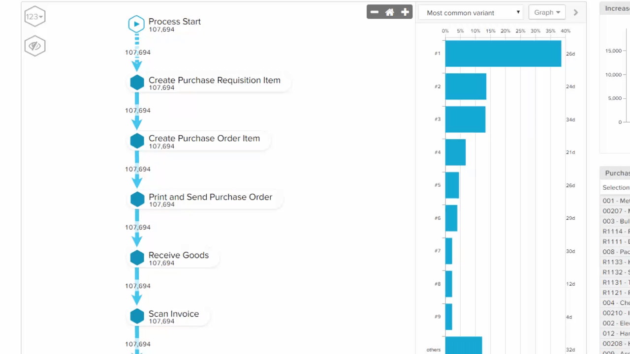The image size is (630, 354).
Task: Open the Most common variant dropdown
Action: click(x=470, y=13)
